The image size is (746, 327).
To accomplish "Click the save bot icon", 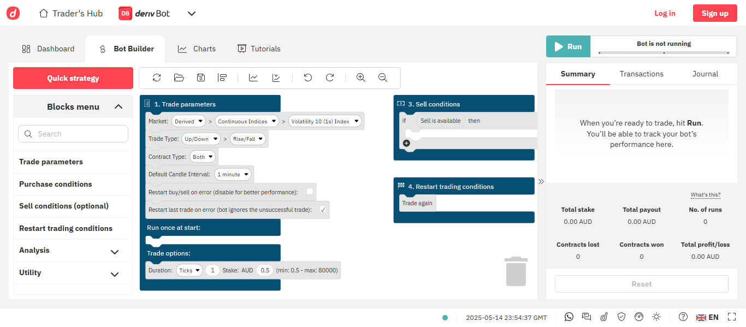I will tap(201, 78).
